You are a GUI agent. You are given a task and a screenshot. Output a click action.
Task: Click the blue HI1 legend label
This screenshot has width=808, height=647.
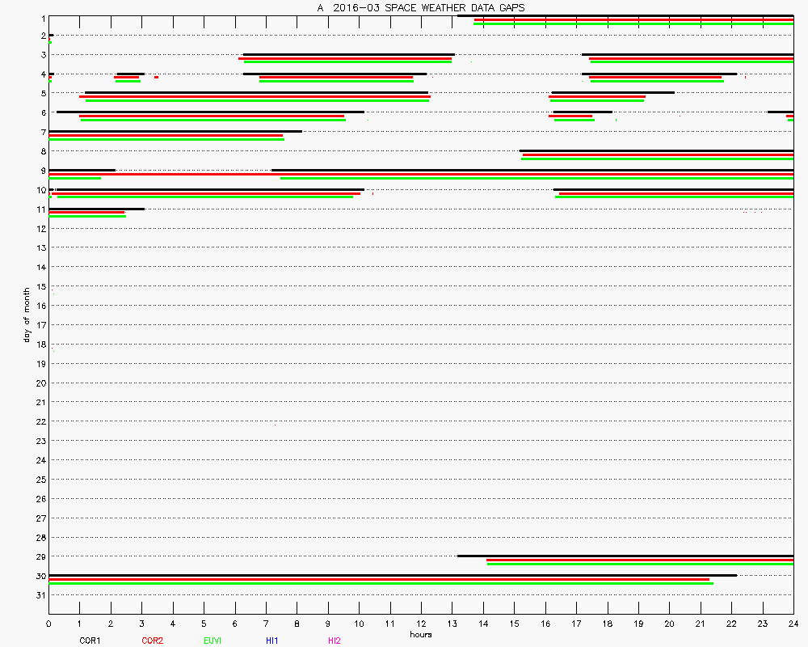pos(272,641)
